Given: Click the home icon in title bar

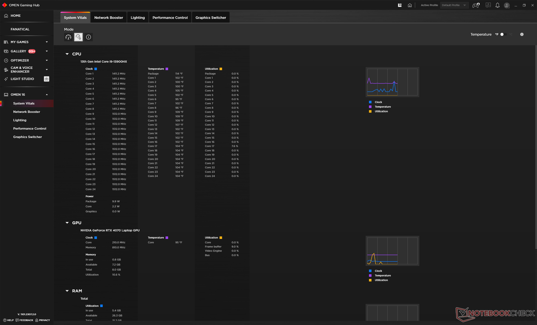Looking at the screenshot, I should 409,5.
